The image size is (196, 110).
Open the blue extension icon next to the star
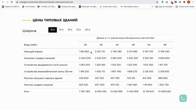[162, 2]
